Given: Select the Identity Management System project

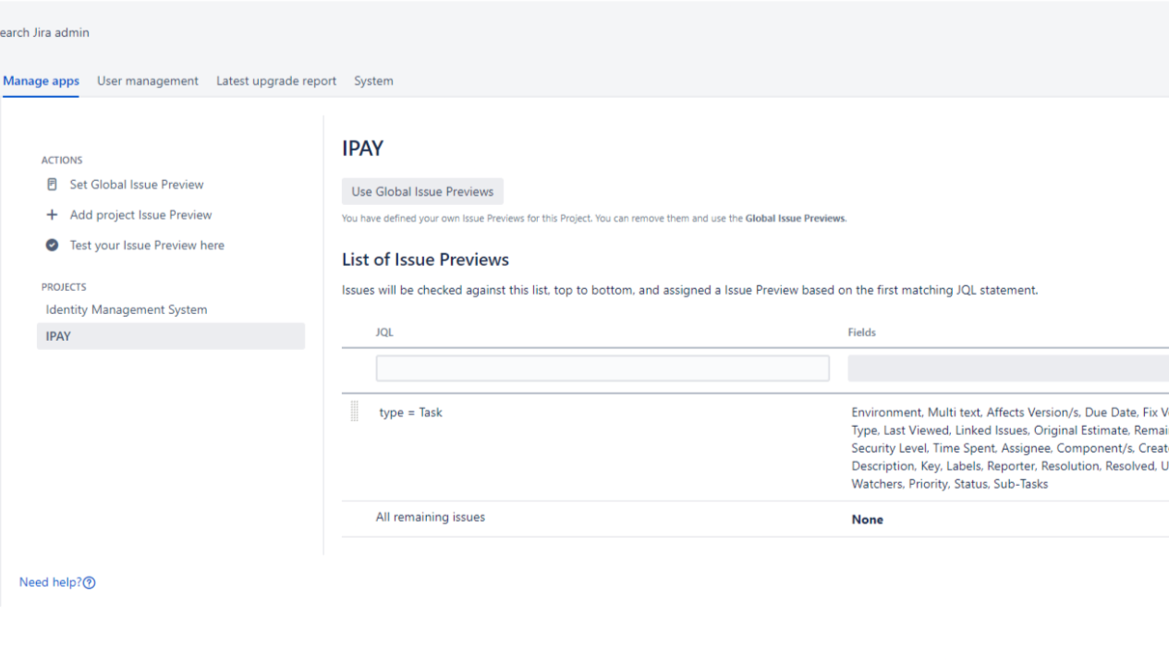Looking at the screenshot, I should click(127, 309).
